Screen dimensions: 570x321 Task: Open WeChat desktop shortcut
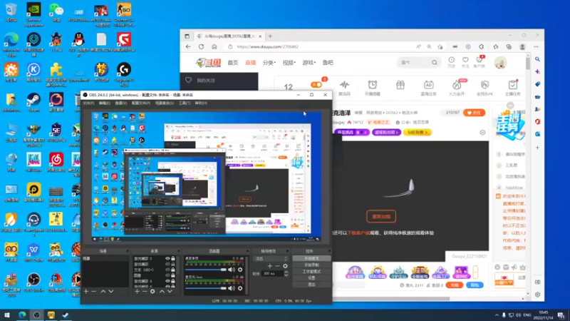pos(56,13)
